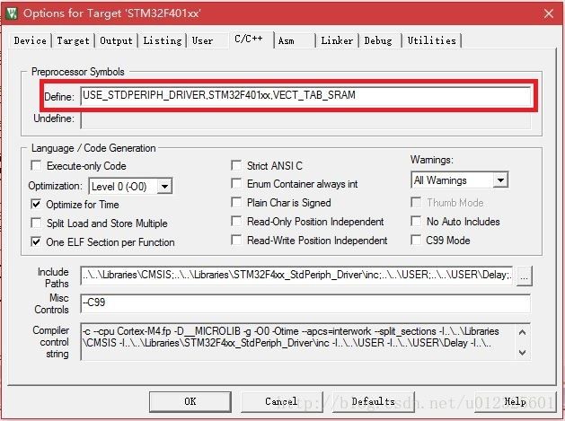This screenshot has width=565, height=421.
Task: Open the Debug tab
Action: click(x=378, y=40)
